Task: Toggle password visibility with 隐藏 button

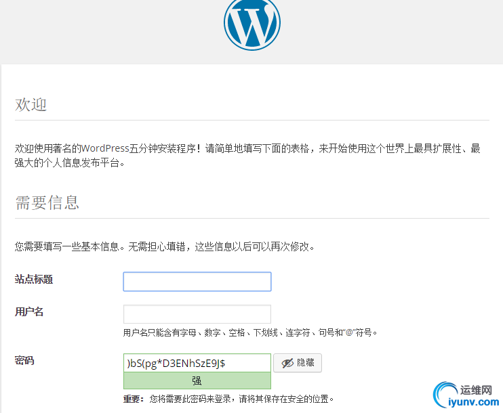Action: click(298, 363)
